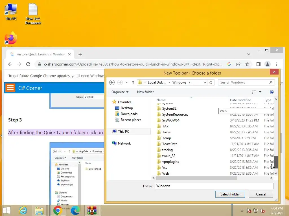The width and height of the screenshot is (289, 216).
Task: Select the Web folder row
Action: 215,173
